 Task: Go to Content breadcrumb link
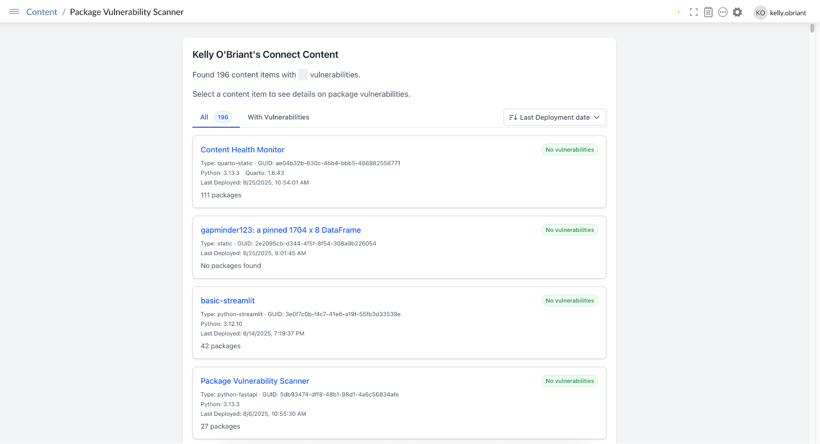pyautogui.click(x=41, y=12)
